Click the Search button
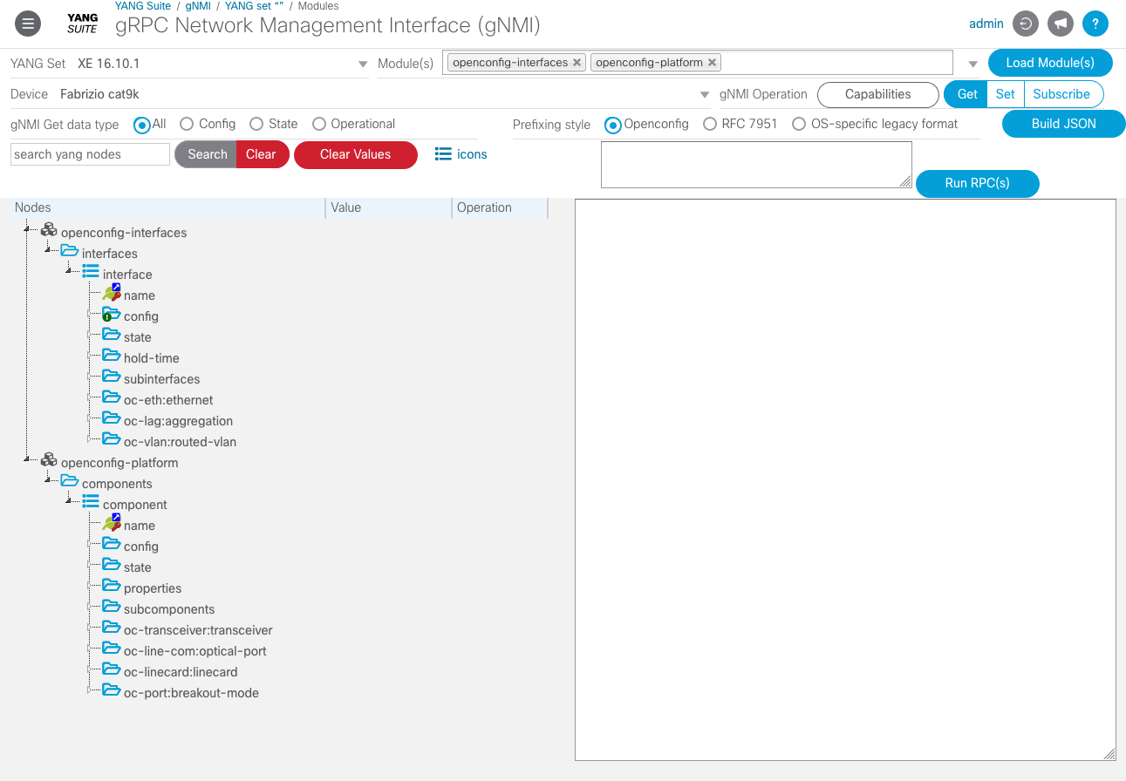 coord(207,154)
